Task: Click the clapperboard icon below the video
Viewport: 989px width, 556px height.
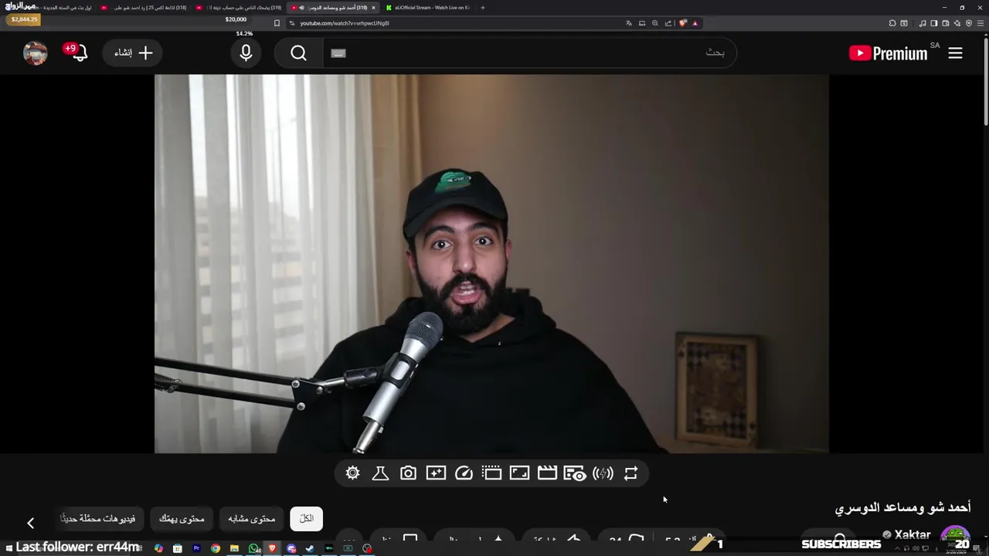Action: (547, 473)
